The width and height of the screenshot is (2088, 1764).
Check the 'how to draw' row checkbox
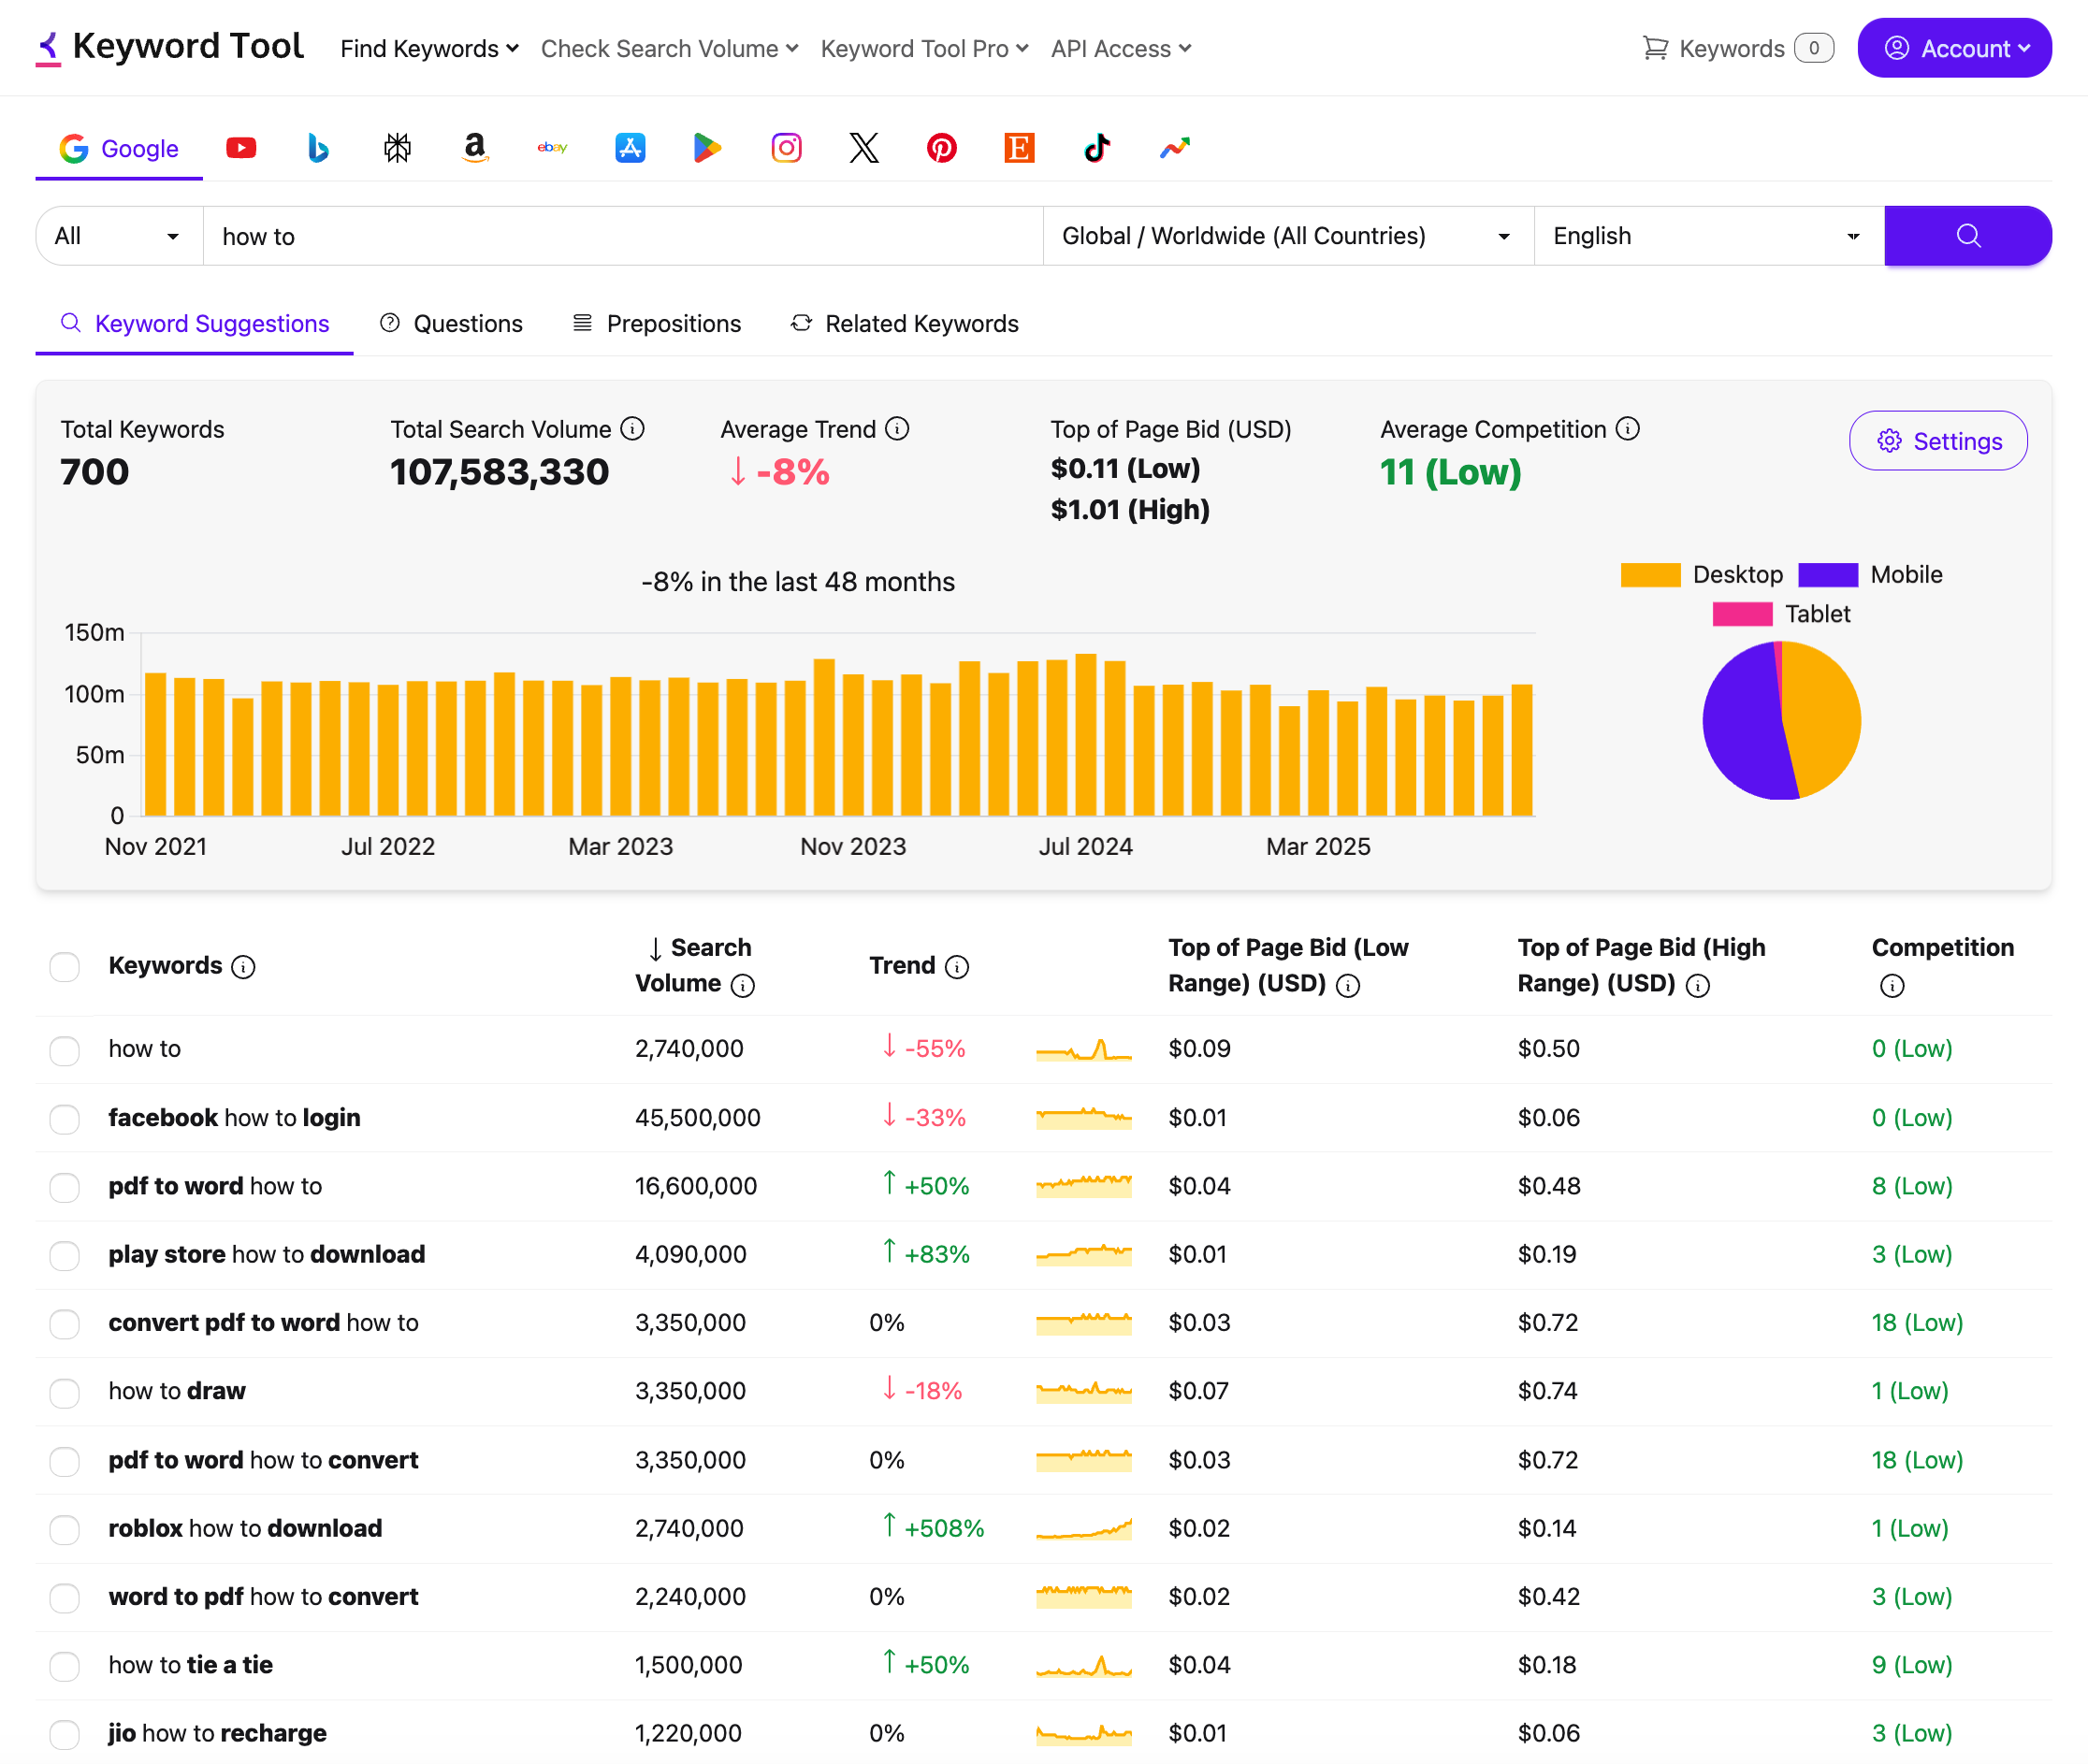[x=64, y=1392]
